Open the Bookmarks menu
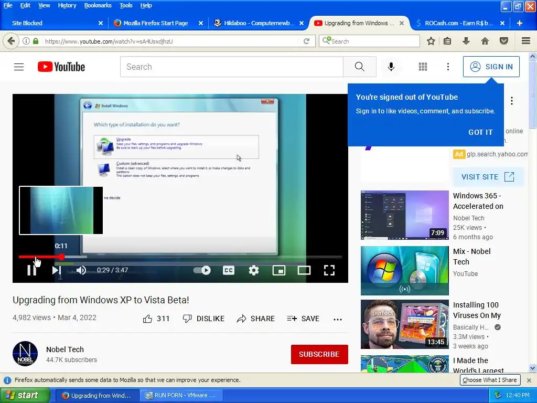The image size is (537, 403). pyautogui.click(x=98, y=5)
